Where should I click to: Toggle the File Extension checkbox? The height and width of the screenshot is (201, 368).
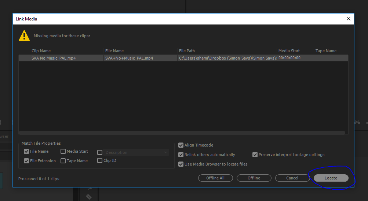[x=26, y=161]
